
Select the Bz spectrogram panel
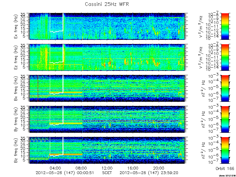tap(107, 150)
